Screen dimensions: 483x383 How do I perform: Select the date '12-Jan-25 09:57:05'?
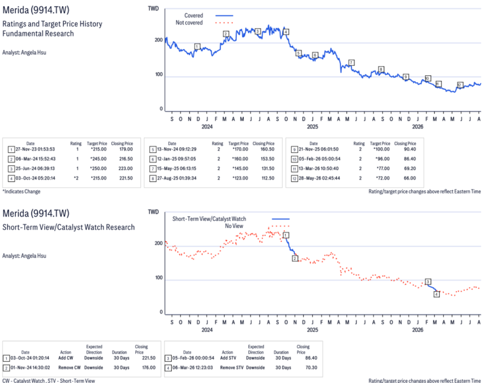click(176, 159)
